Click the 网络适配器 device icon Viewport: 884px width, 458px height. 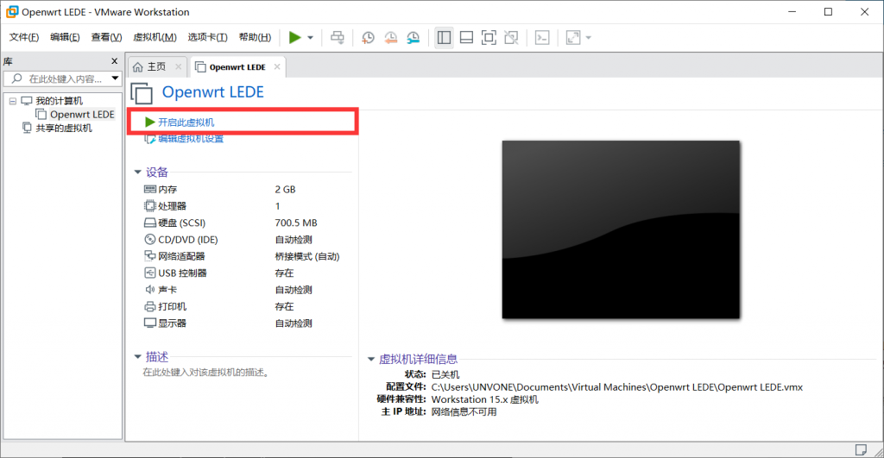150,256
